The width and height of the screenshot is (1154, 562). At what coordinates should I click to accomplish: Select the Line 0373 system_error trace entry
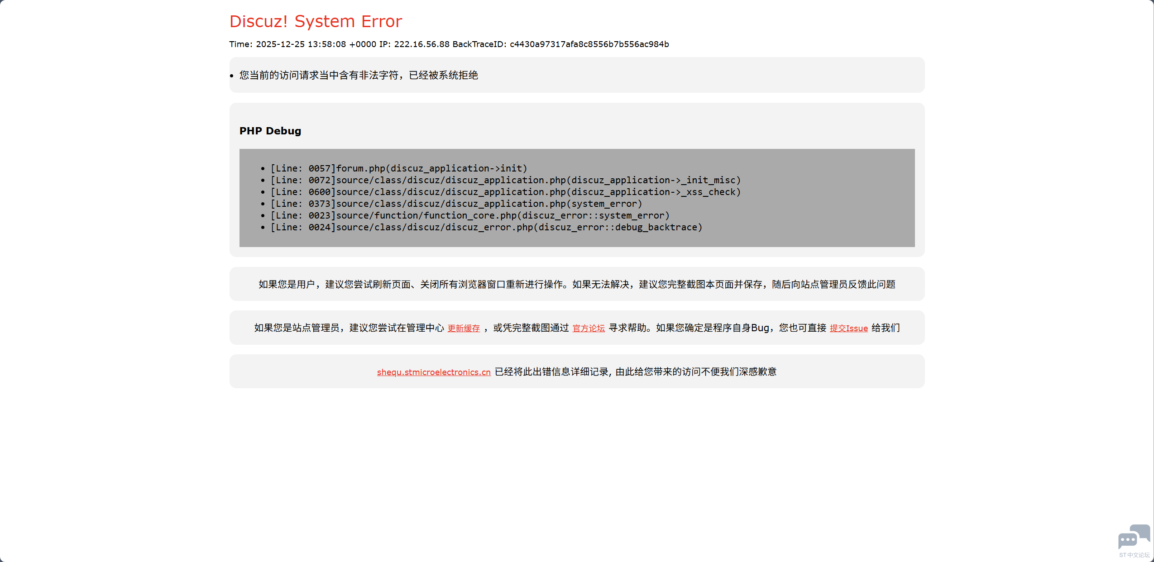click(x=456, y=204)
